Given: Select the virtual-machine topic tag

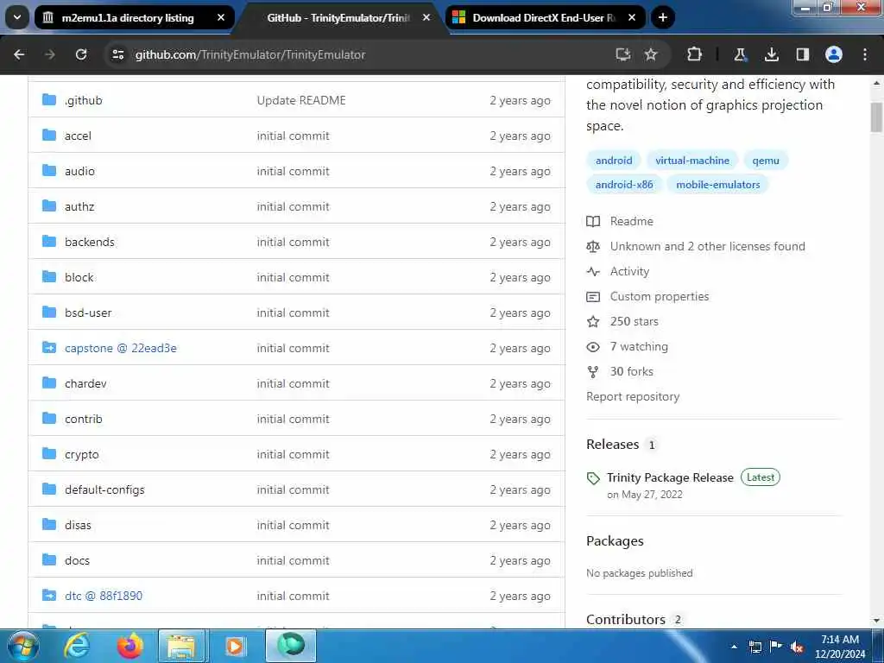Looking at the screenshot, I should [691, 161].
